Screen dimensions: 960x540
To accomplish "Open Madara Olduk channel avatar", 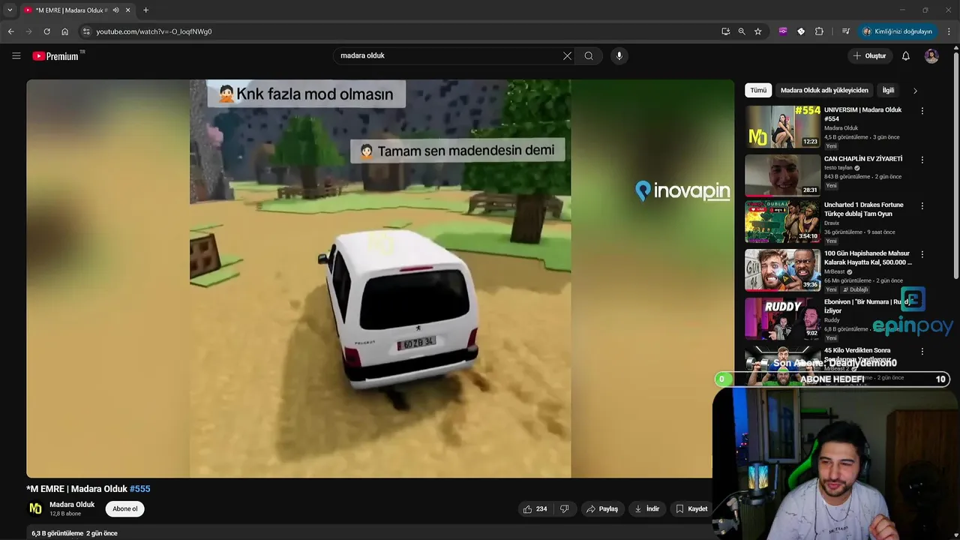I will click(35, 508).
